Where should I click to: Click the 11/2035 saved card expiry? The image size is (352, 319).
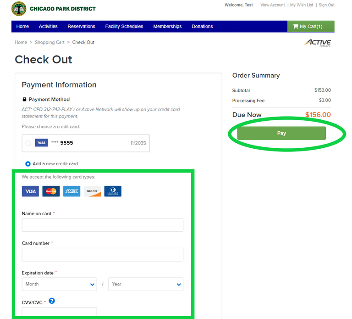tap(138, 143)
